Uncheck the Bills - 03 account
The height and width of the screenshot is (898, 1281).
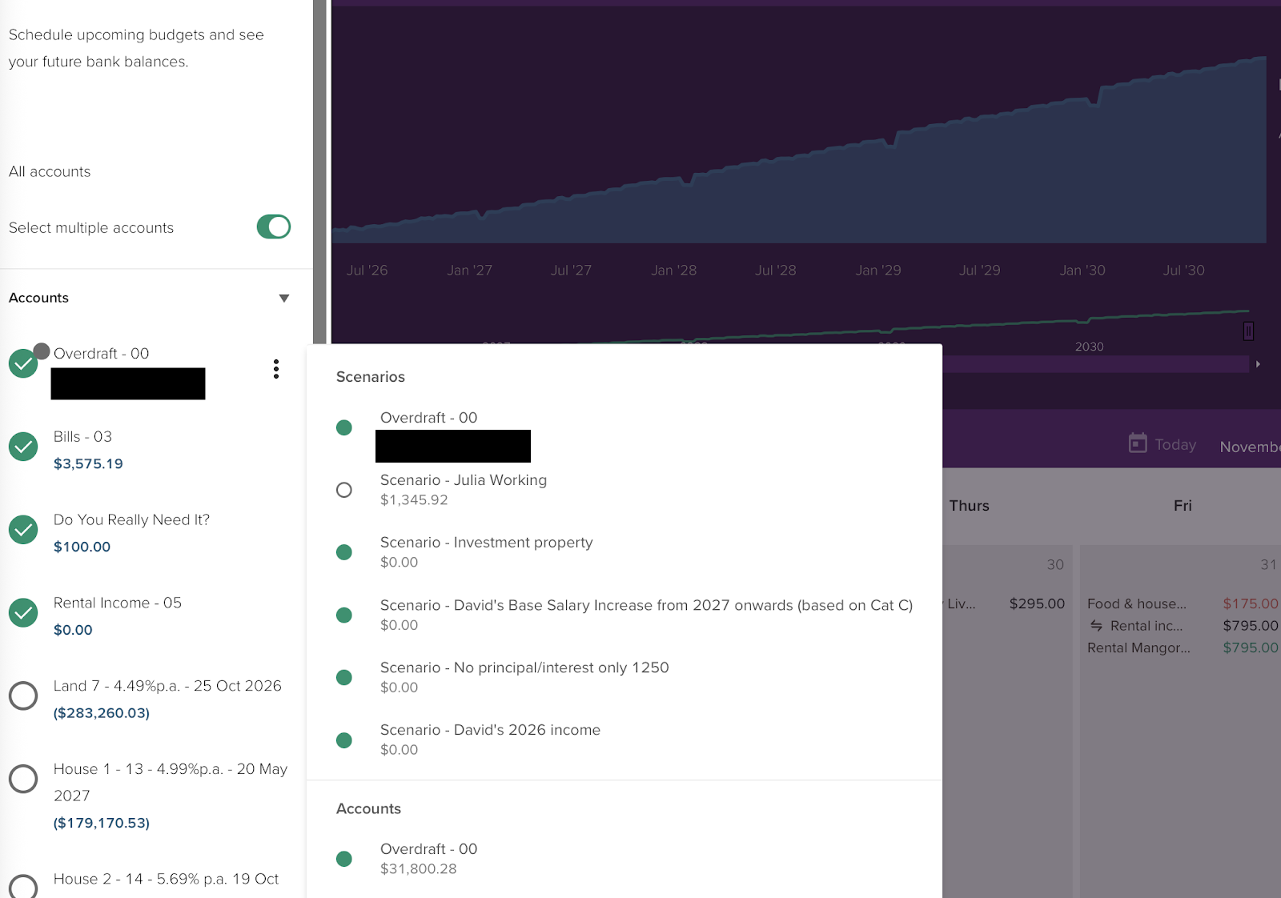(x=23, y=447)
